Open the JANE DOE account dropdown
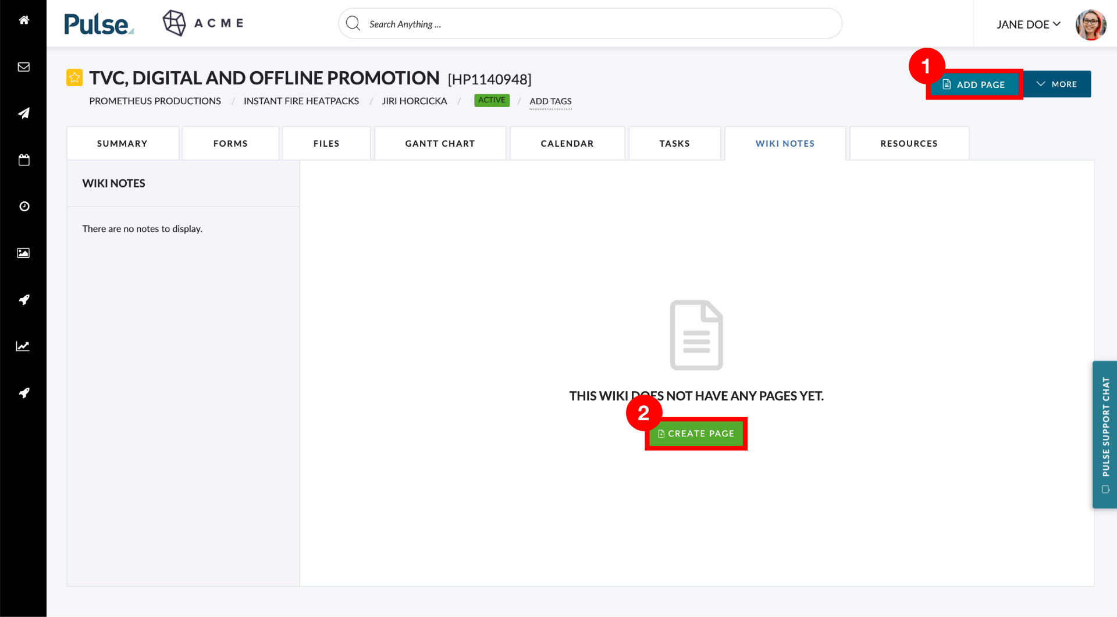 1028,24
